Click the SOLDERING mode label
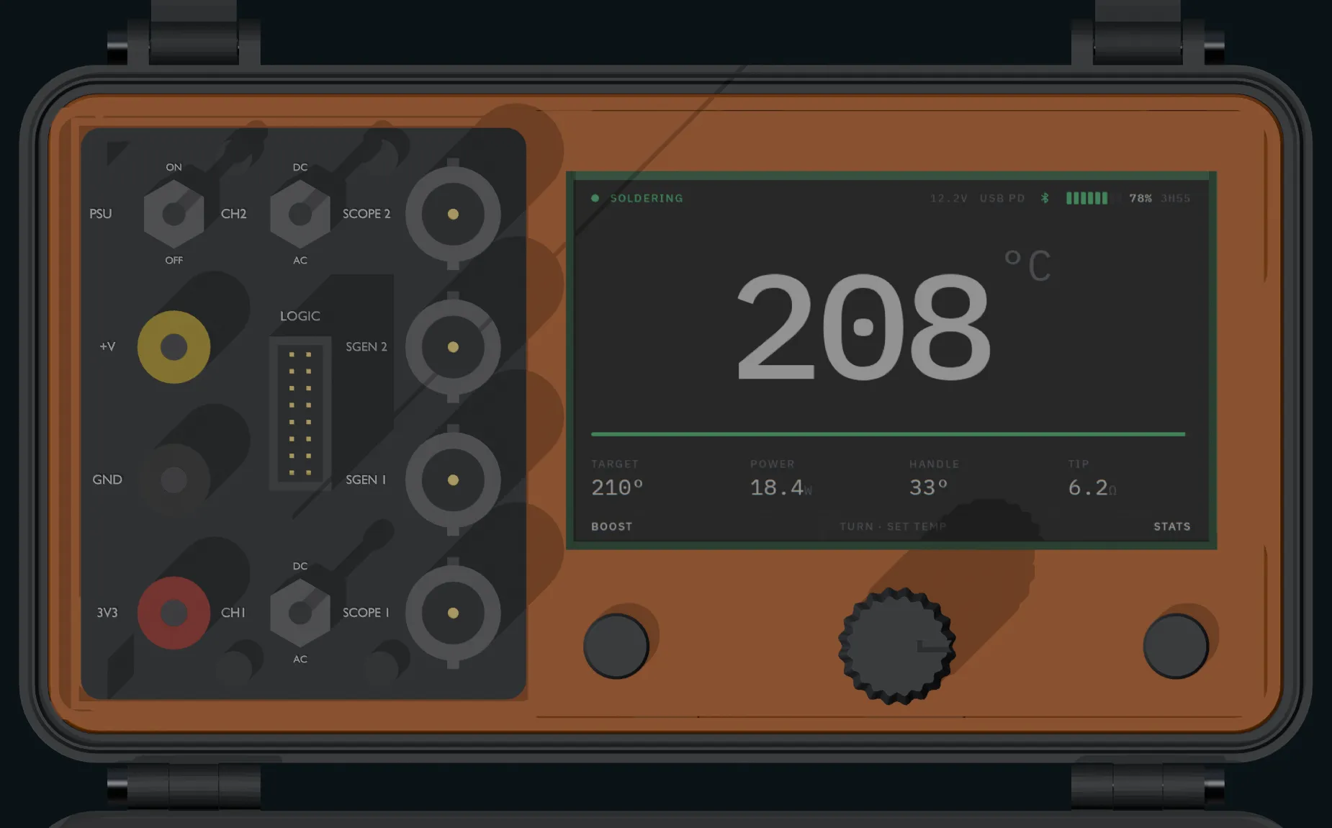The height and width of the screenshot is (828, 1332). tap(647, 198)
